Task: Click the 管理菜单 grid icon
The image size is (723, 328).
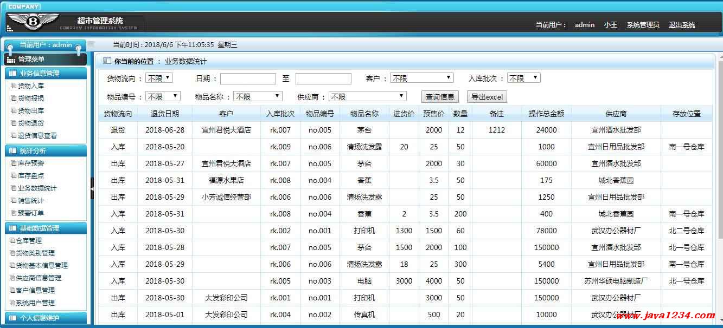Action: pyautogui.click(x=11, y=60)
